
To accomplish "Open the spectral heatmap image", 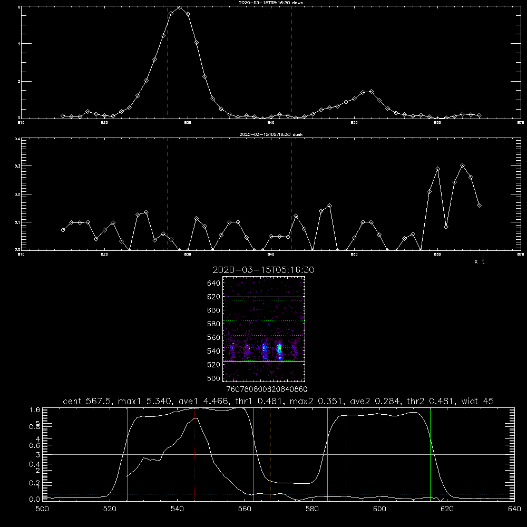I will click(x=263, y=329).
